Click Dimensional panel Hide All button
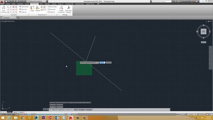 pyautogui.click(x=51, y=12)
